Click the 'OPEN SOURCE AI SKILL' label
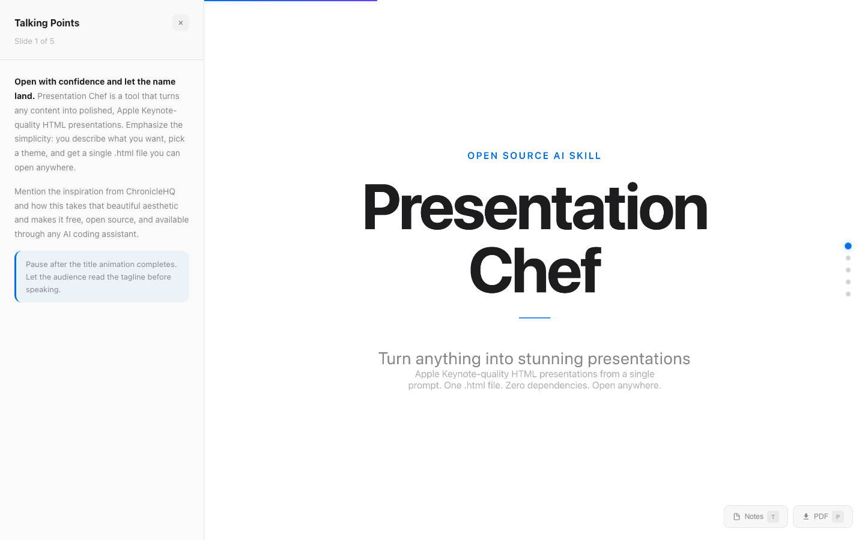The width and height of the screenshot is (865, 540). [x=535, y=156]
